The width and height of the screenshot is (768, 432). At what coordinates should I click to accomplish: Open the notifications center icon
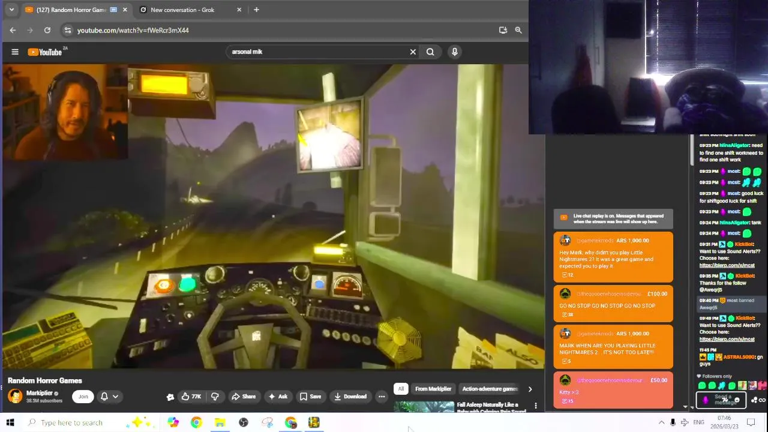pos(751,422)
